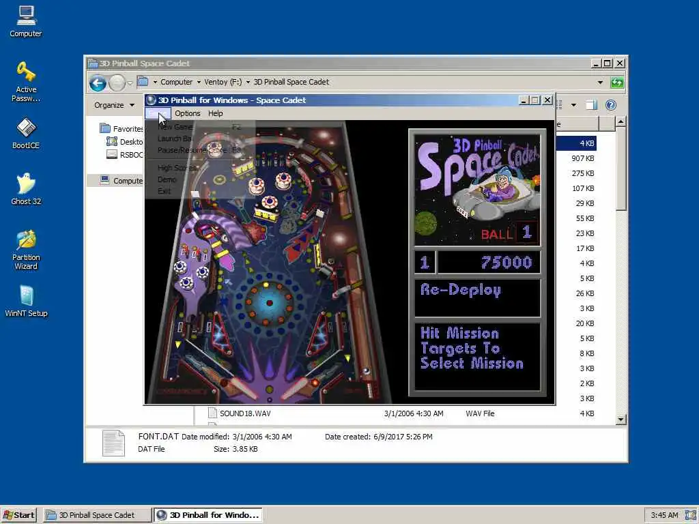Image resolution: width=699 pixels, height=524 pixels.
Task: Click the system tray icon beside clock
Action: point(691,515)
